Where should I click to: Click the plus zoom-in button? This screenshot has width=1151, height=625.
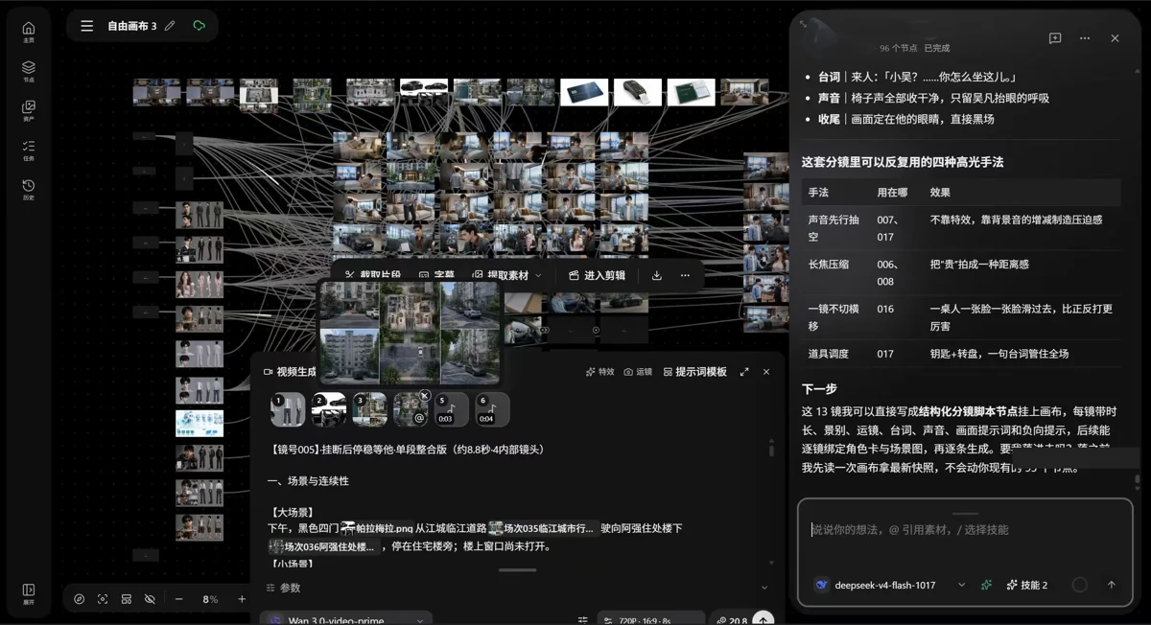242,599
